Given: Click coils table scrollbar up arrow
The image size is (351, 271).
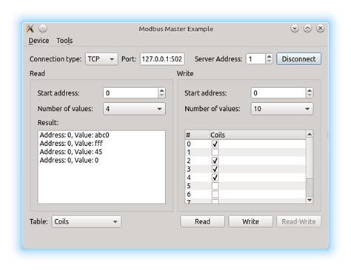Looking at the screenshot, I should (310, 134).
